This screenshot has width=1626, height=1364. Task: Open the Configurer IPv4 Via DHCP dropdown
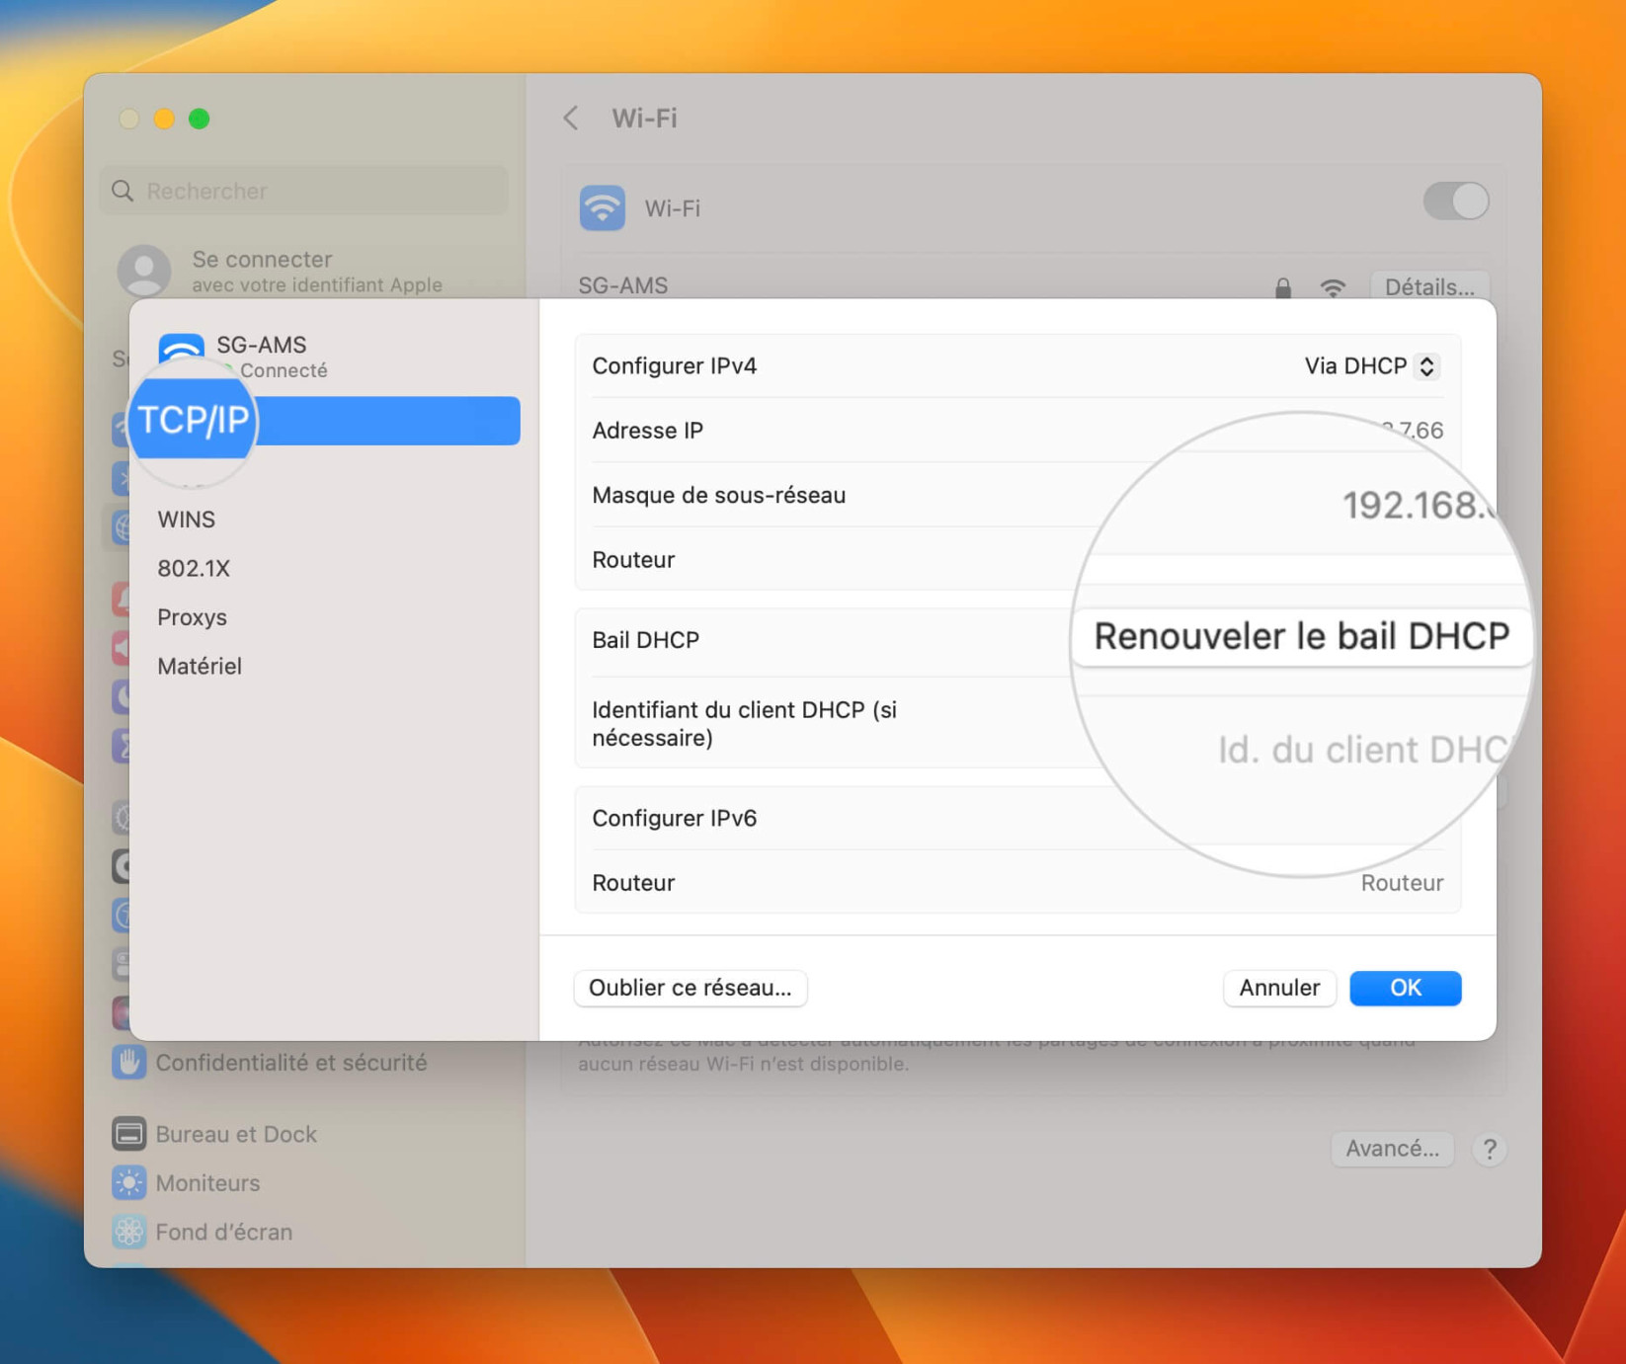point(1371,366)
